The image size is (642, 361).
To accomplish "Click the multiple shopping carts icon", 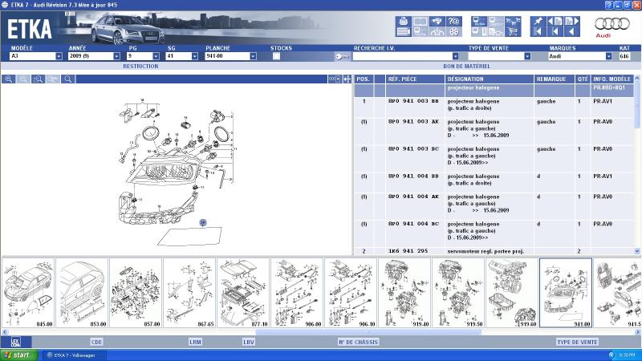I will point(513,22).
